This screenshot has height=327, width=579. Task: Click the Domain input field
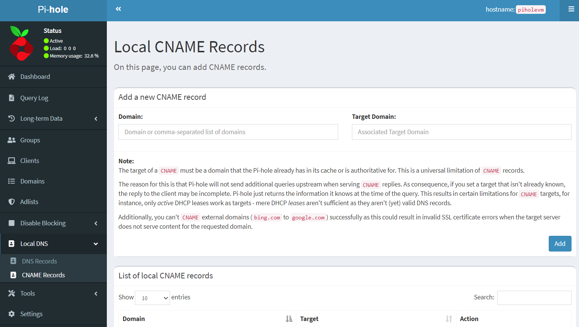click(228, 132)
